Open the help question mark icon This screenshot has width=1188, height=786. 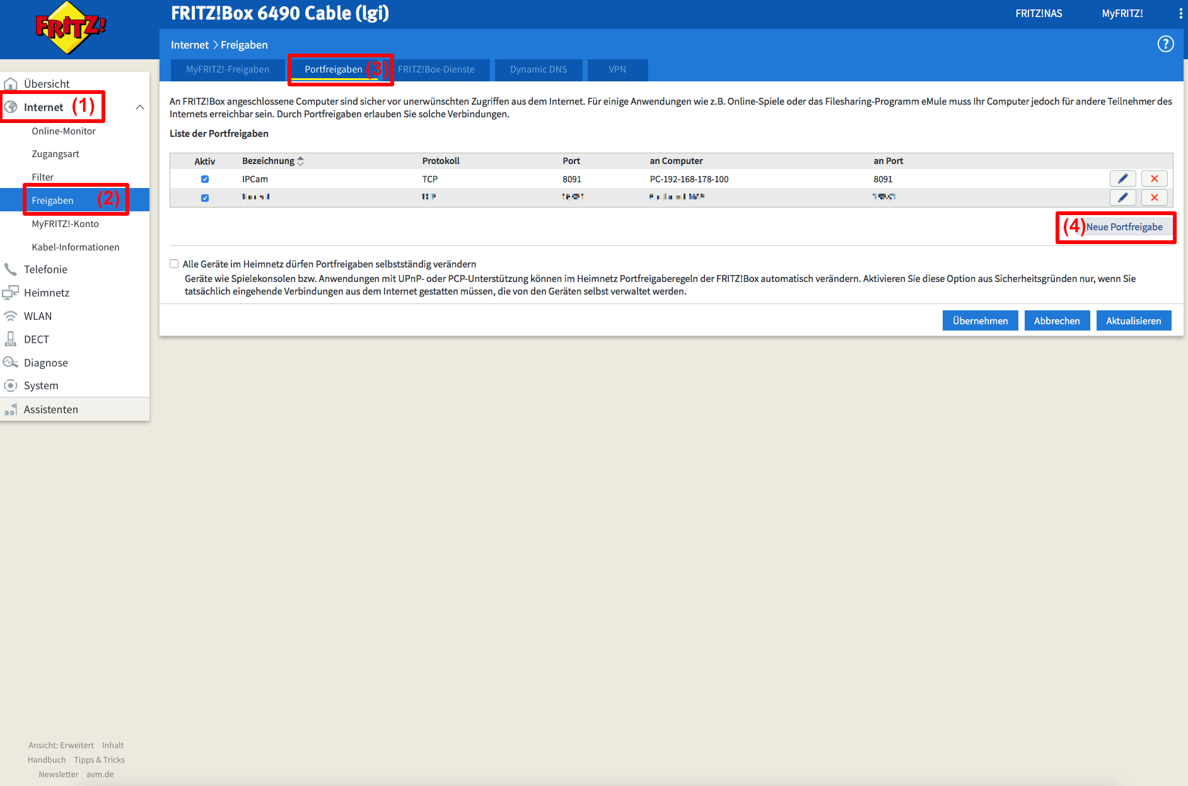pos(1165,44)
